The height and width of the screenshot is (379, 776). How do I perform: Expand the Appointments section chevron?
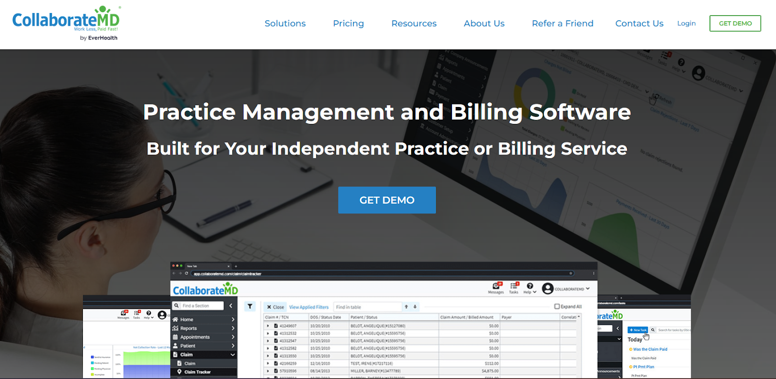click(233, 337)
